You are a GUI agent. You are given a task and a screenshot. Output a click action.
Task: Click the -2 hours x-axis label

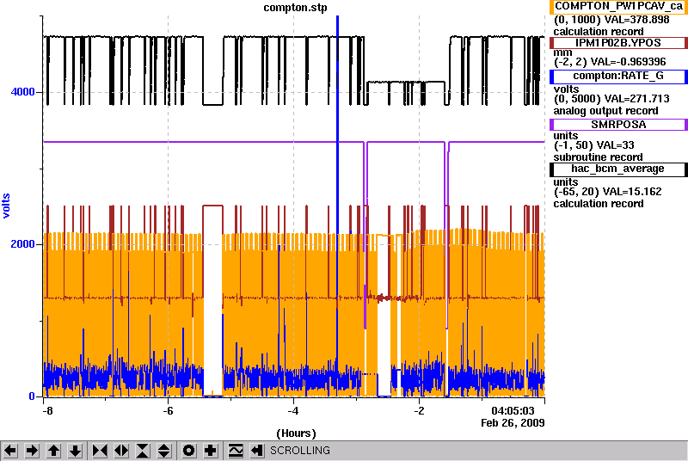tap(419, 411)
